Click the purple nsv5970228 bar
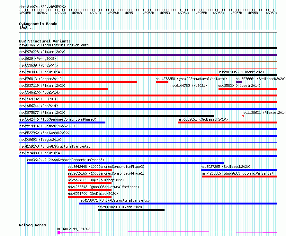 [x=148, y=55]
